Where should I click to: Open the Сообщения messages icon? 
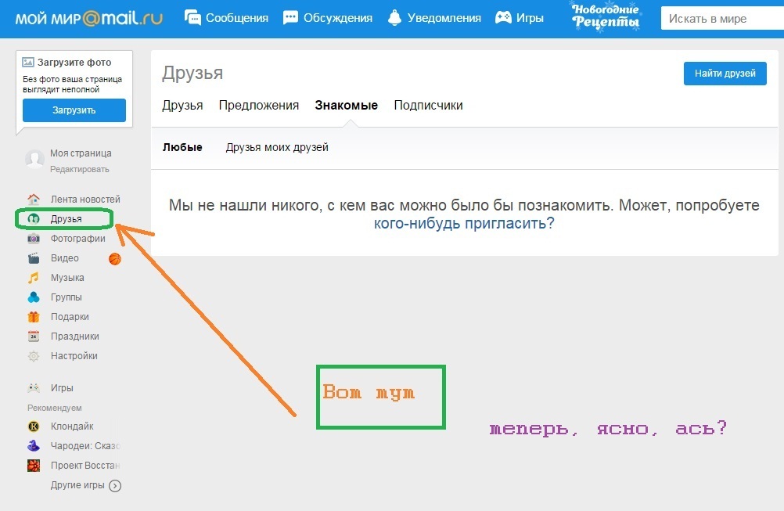click(192, 18)
